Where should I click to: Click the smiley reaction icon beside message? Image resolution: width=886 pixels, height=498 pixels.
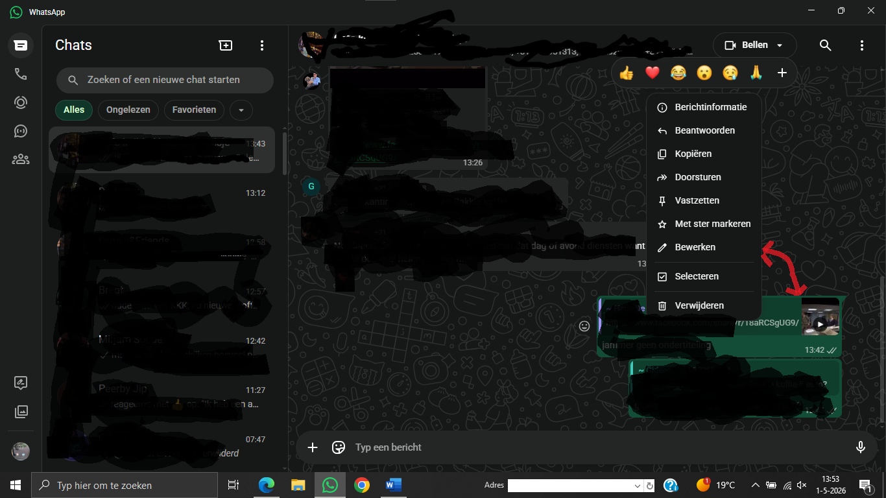point(584,326)
